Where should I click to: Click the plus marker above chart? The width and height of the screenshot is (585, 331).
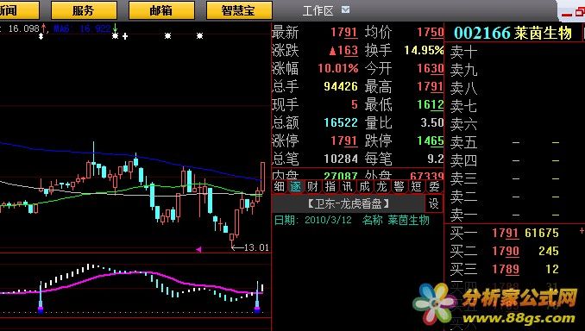pos(125,36)
